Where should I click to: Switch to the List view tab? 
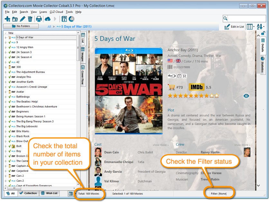[x=83, y=38]
